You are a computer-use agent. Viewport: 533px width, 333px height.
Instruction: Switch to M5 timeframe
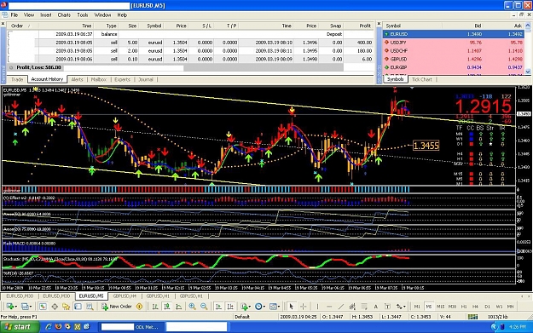point(429,307)
